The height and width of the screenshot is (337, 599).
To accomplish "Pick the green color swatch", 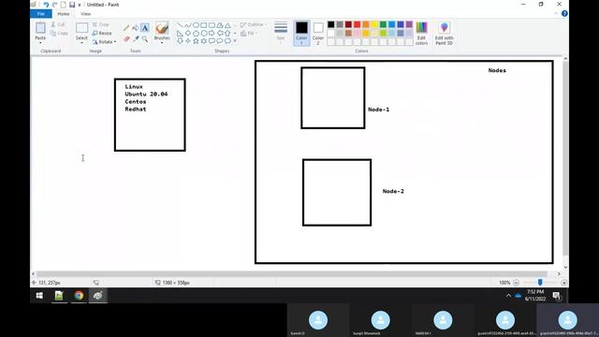I will (x=383, y=24).
